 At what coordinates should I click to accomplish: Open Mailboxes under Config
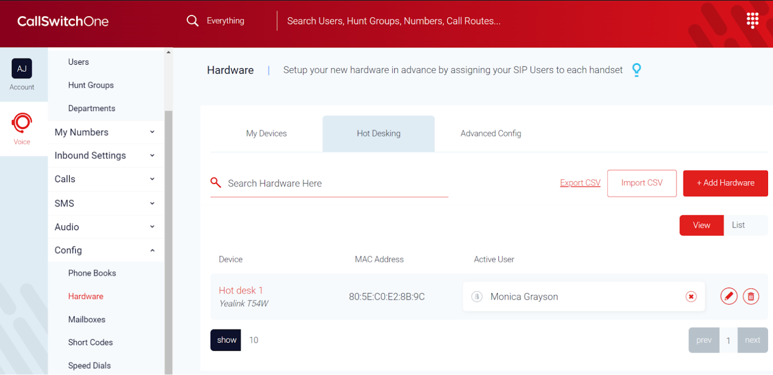click(x=87, y=320)
